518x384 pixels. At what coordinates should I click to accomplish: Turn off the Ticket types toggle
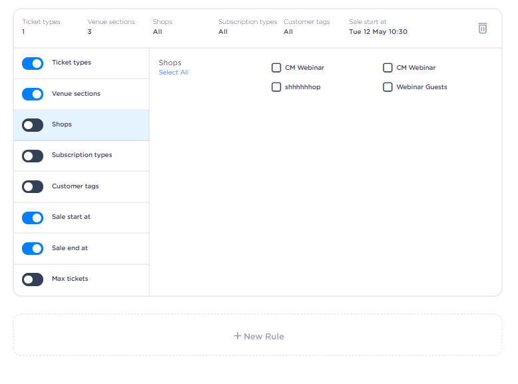(33, 63)
